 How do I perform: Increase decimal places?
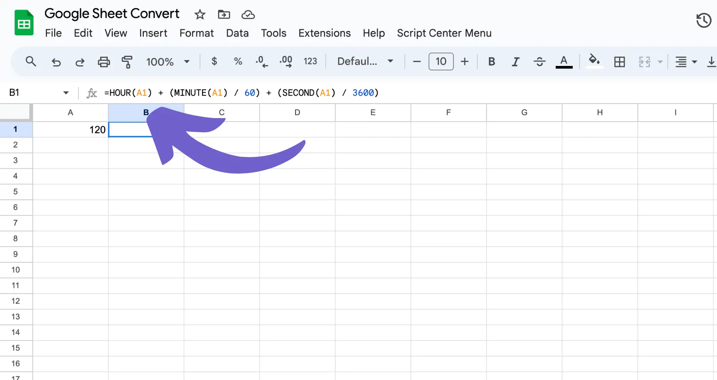point(286,61)
